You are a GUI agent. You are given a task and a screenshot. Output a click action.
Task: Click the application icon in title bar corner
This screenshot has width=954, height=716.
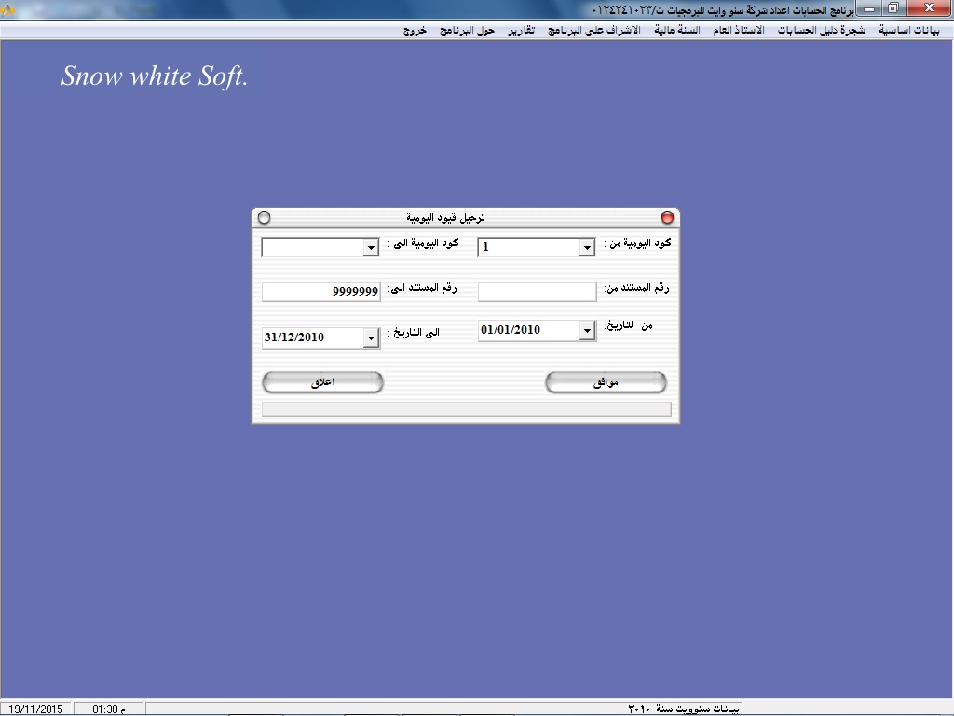pos(7,8)
